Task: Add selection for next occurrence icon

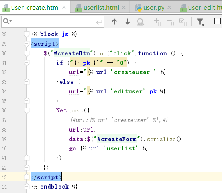Action: click(x=158, y=22)
